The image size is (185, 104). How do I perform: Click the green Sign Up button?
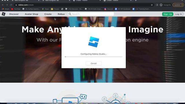pyautogui.click(x=168, y=14)
